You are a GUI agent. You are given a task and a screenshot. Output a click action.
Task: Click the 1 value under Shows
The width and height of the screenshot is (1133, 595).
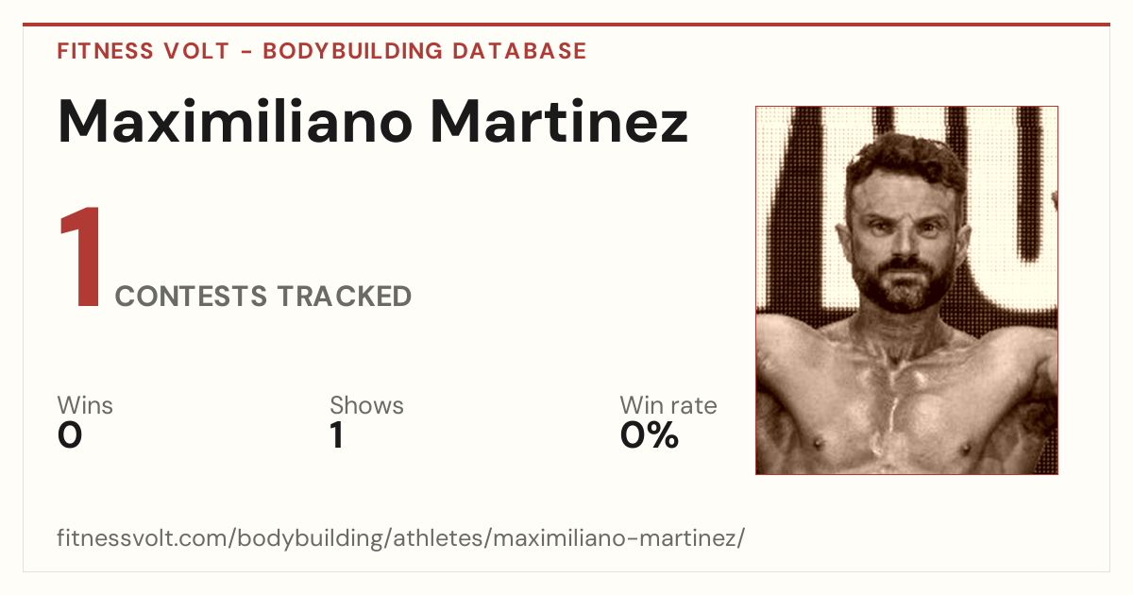pos(337,435)
